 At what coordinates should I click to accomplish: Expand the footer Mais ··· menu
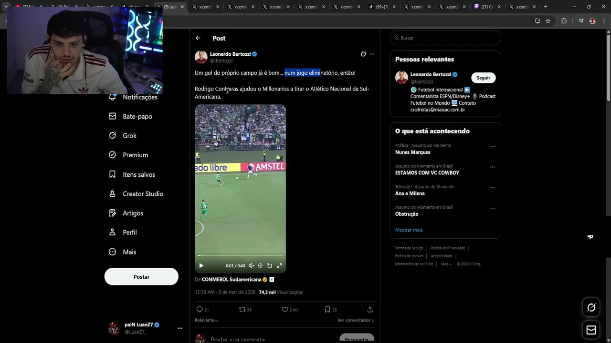(x=446, y=264)
